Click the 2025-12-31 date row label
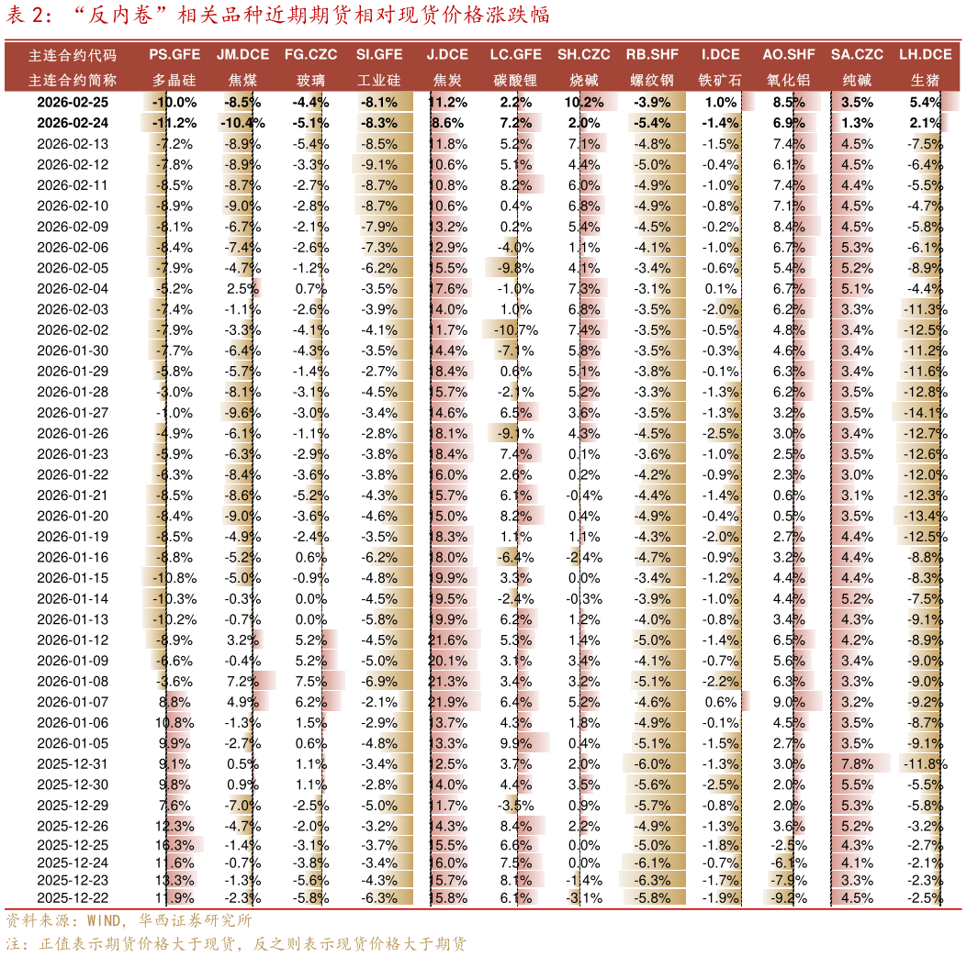Image resolution: width=967 pixels, height=957 pixels. pyautogui.click(x=73, y=764)
